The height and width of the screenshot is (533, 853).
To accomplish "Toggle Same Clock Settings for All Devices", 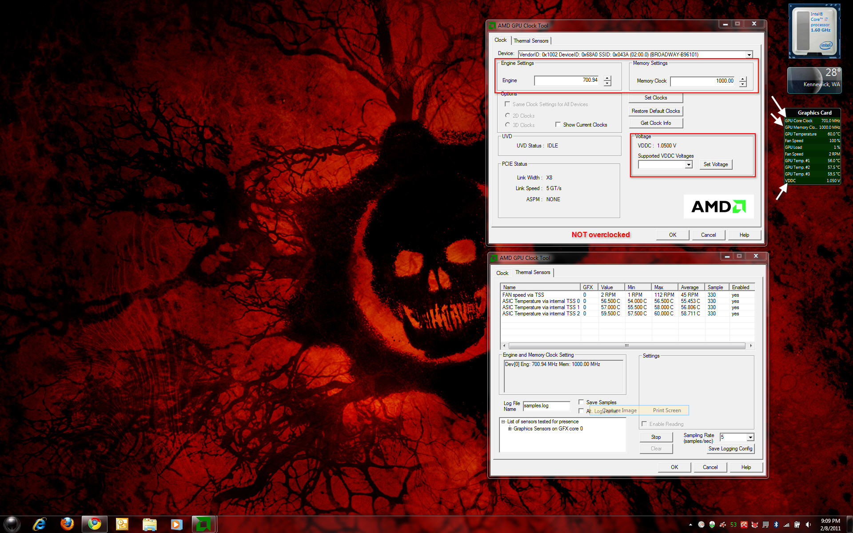I will (507, 104).
